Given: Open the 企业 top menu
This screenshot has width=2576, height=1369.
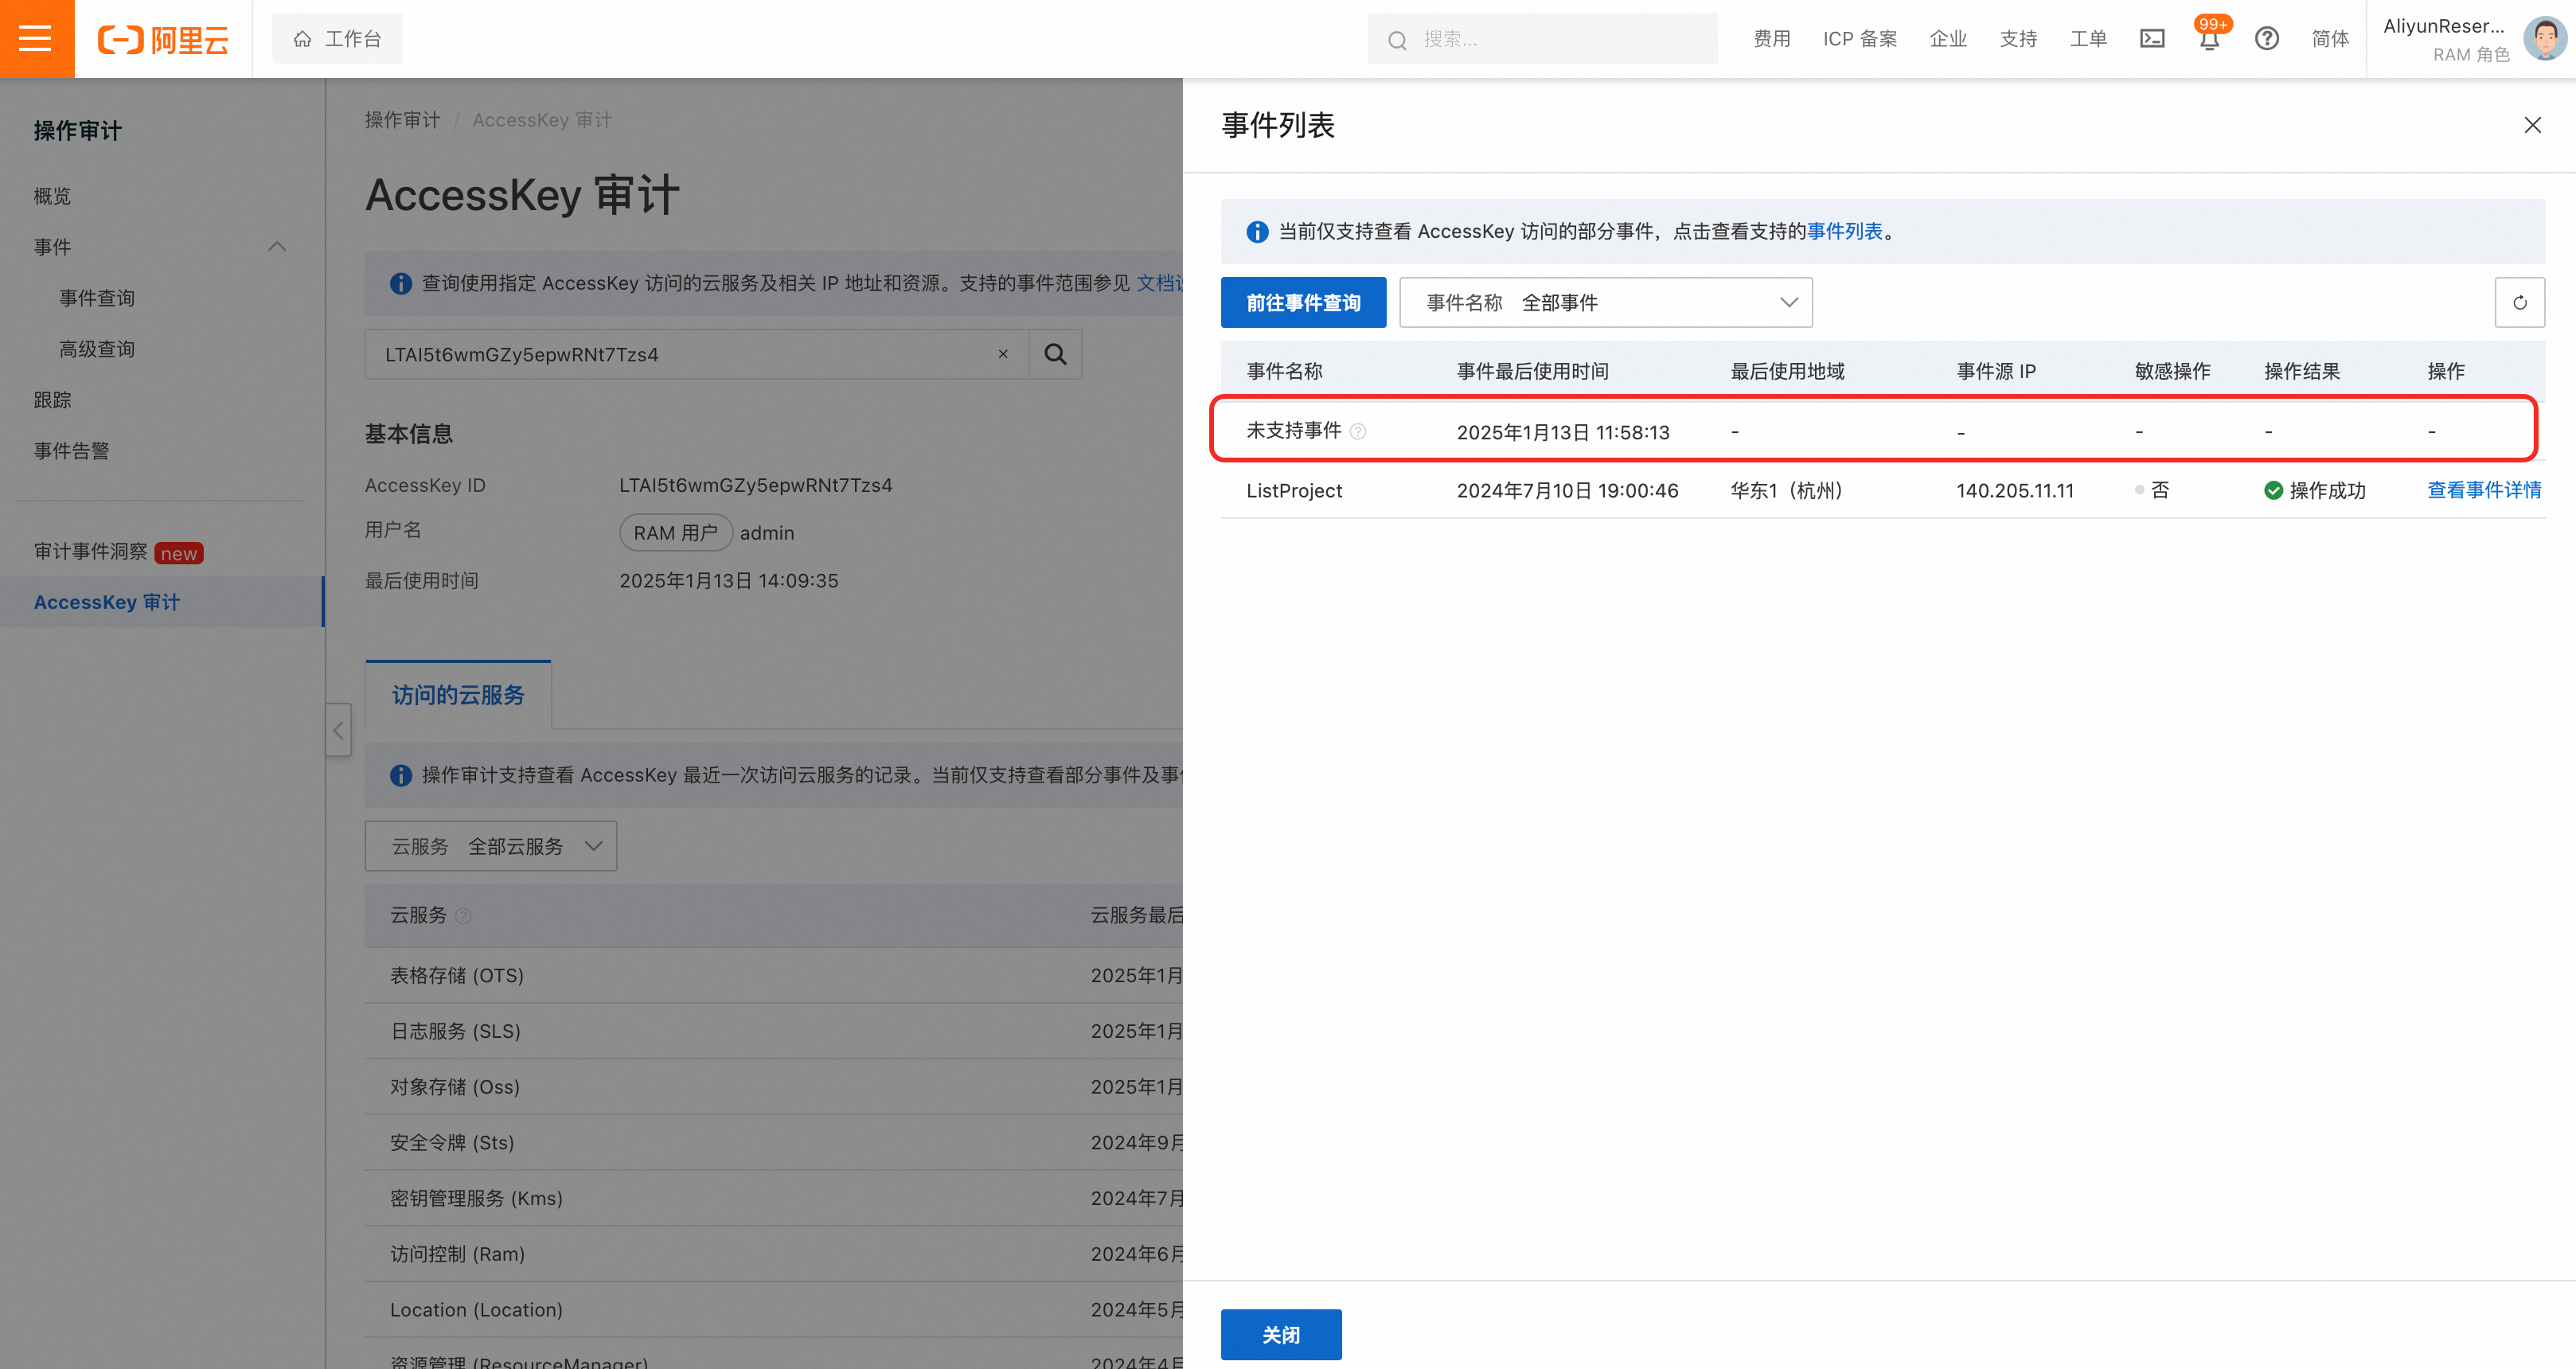Looking at the screenshot, I should click(1948, 39).
